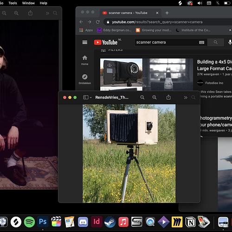
Task: Share the image from the left portrait Preview window
Action: tap(30, 13)
